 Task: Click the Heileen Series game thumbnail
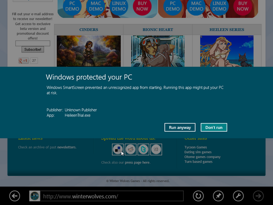point(227,51)
